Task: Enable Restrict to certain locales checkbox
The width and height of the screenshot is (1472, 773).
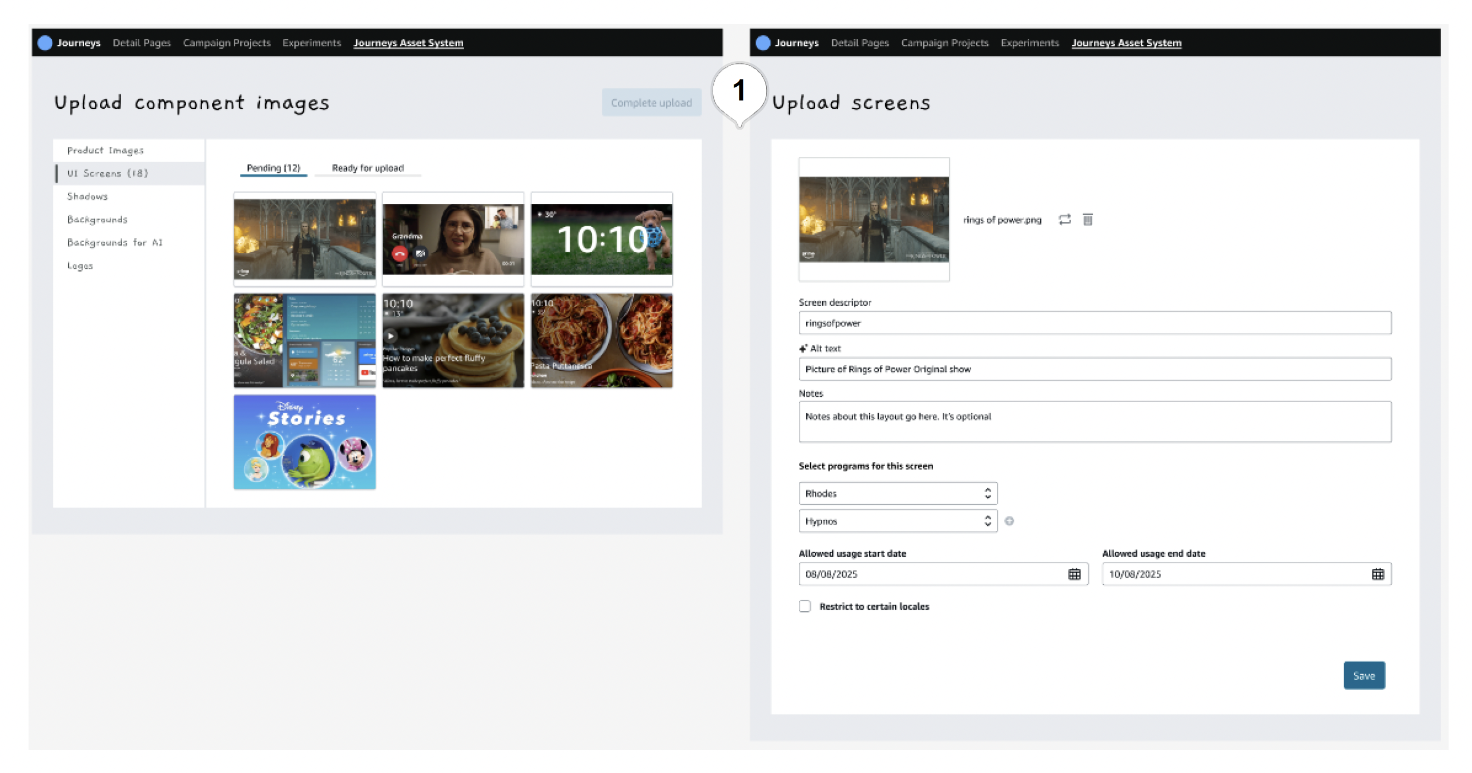Action: point(805,606)
